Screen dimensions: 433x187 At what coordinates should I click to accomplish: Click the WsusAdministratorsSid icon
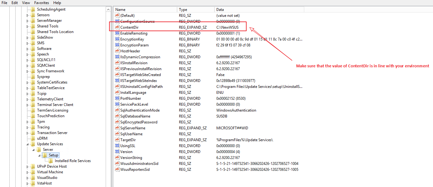click(x=117, y=164)
